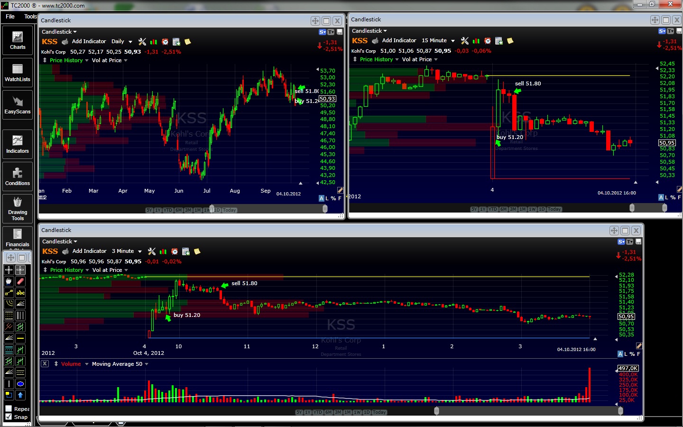Enable the Repeat checkbox

point(9,408)
